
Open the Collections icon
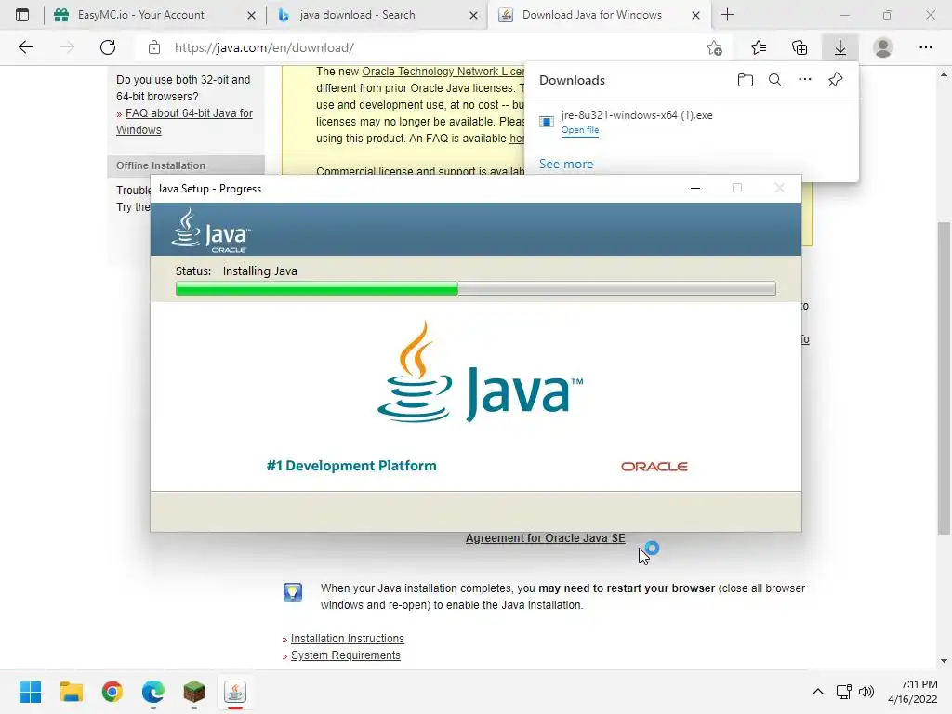click(x=800, y=47)
